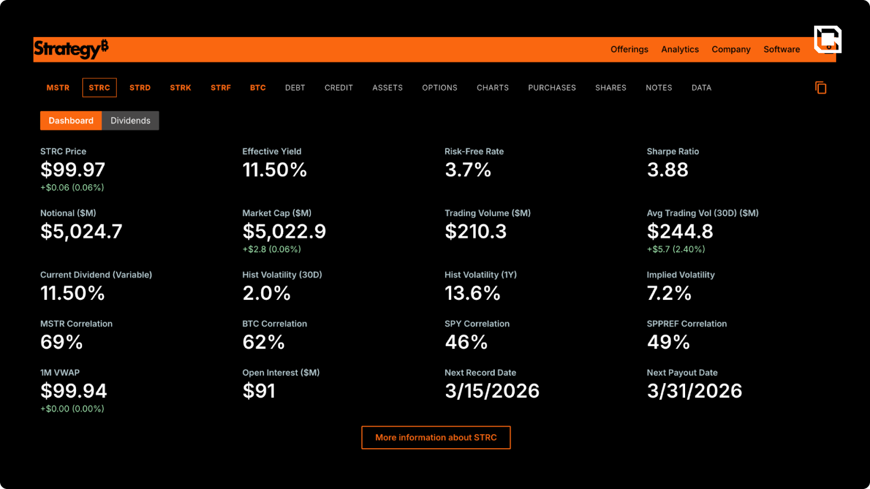
Task: Click the BTC Correlation value 62%
Action: pyautogui.click(x=264, y=342)
